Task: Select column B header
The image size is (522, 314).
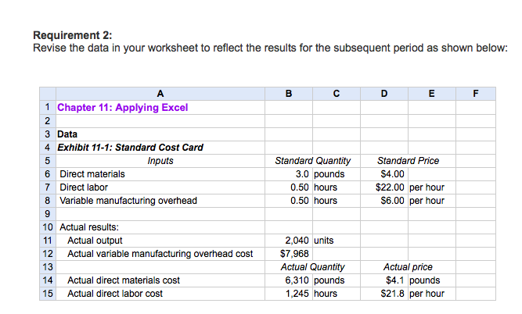Action: tap(289, 94)
